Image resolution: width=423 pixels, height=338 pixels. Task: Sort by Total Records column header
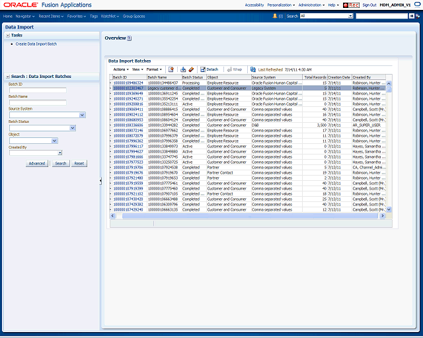click(315, 77)
